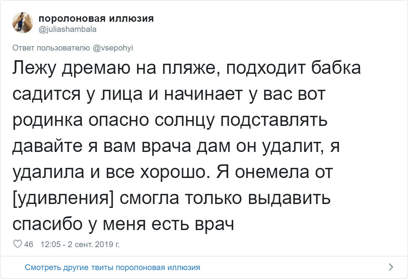
Task: Click the last line спасибо у меня есть врач
Action: tap(123, 224)
